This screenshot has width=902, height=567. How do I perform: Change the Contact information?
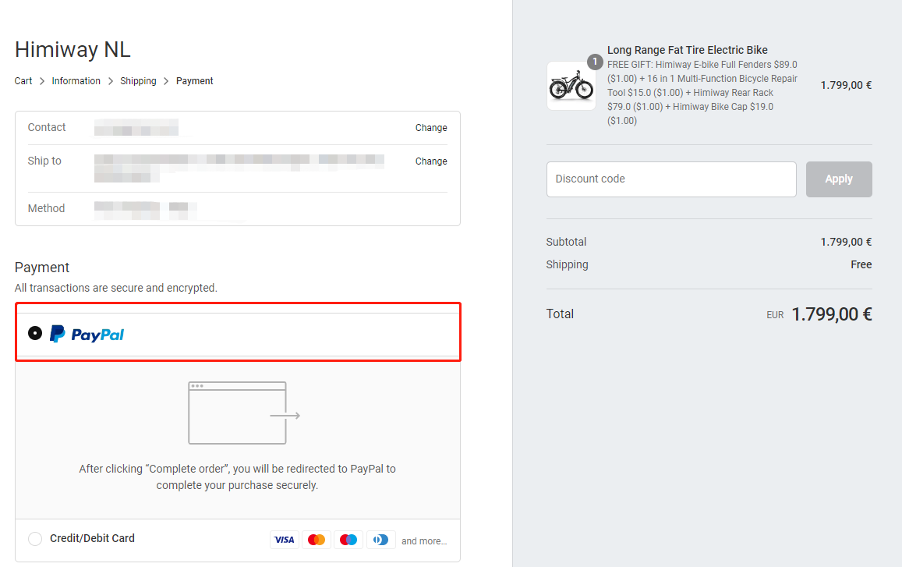431,127
